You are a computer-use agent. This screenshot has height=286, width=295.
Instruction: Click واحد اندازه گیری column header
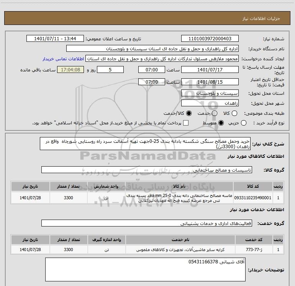107,240
